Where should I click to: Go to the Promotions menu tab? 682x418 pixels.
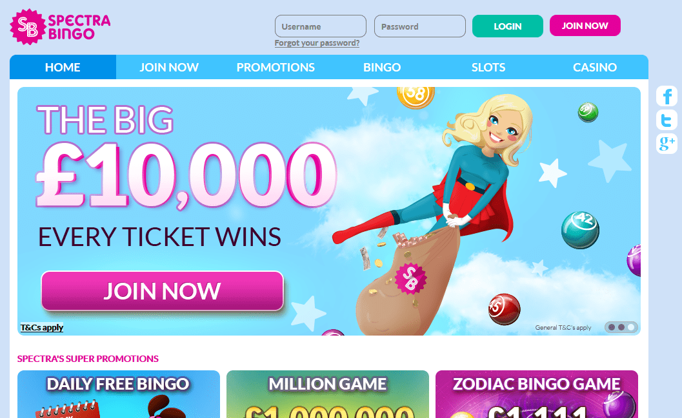(x=276, y=67)
